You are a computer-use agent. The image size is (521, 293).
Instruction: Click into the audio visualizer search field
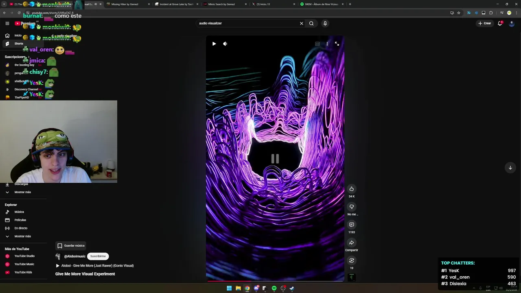[248, 23]
